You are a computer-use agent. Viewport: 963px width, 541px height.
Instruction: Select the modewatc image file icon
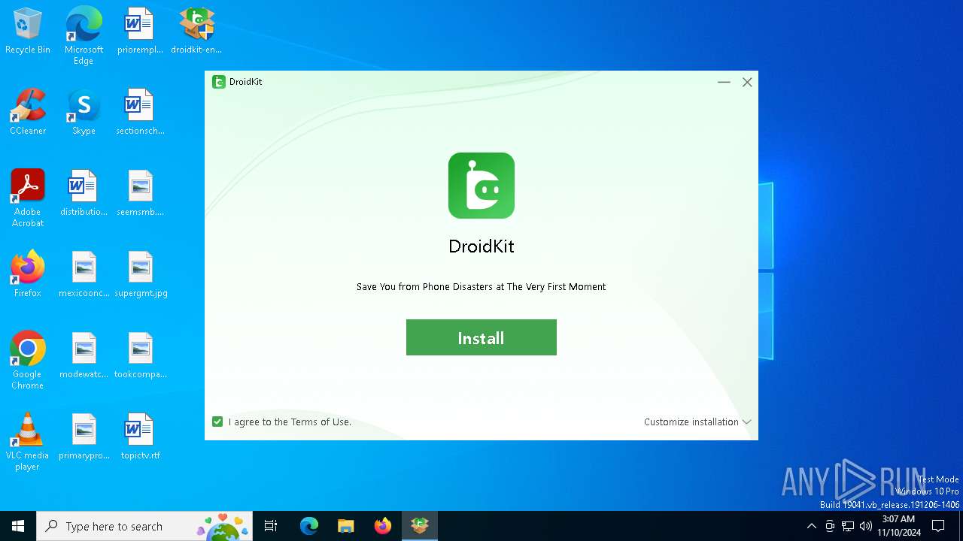[x=84, y=356]
